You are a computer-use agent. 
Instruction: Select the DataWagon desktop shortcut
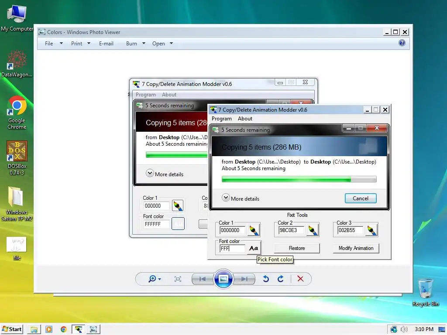click(17, 64)
